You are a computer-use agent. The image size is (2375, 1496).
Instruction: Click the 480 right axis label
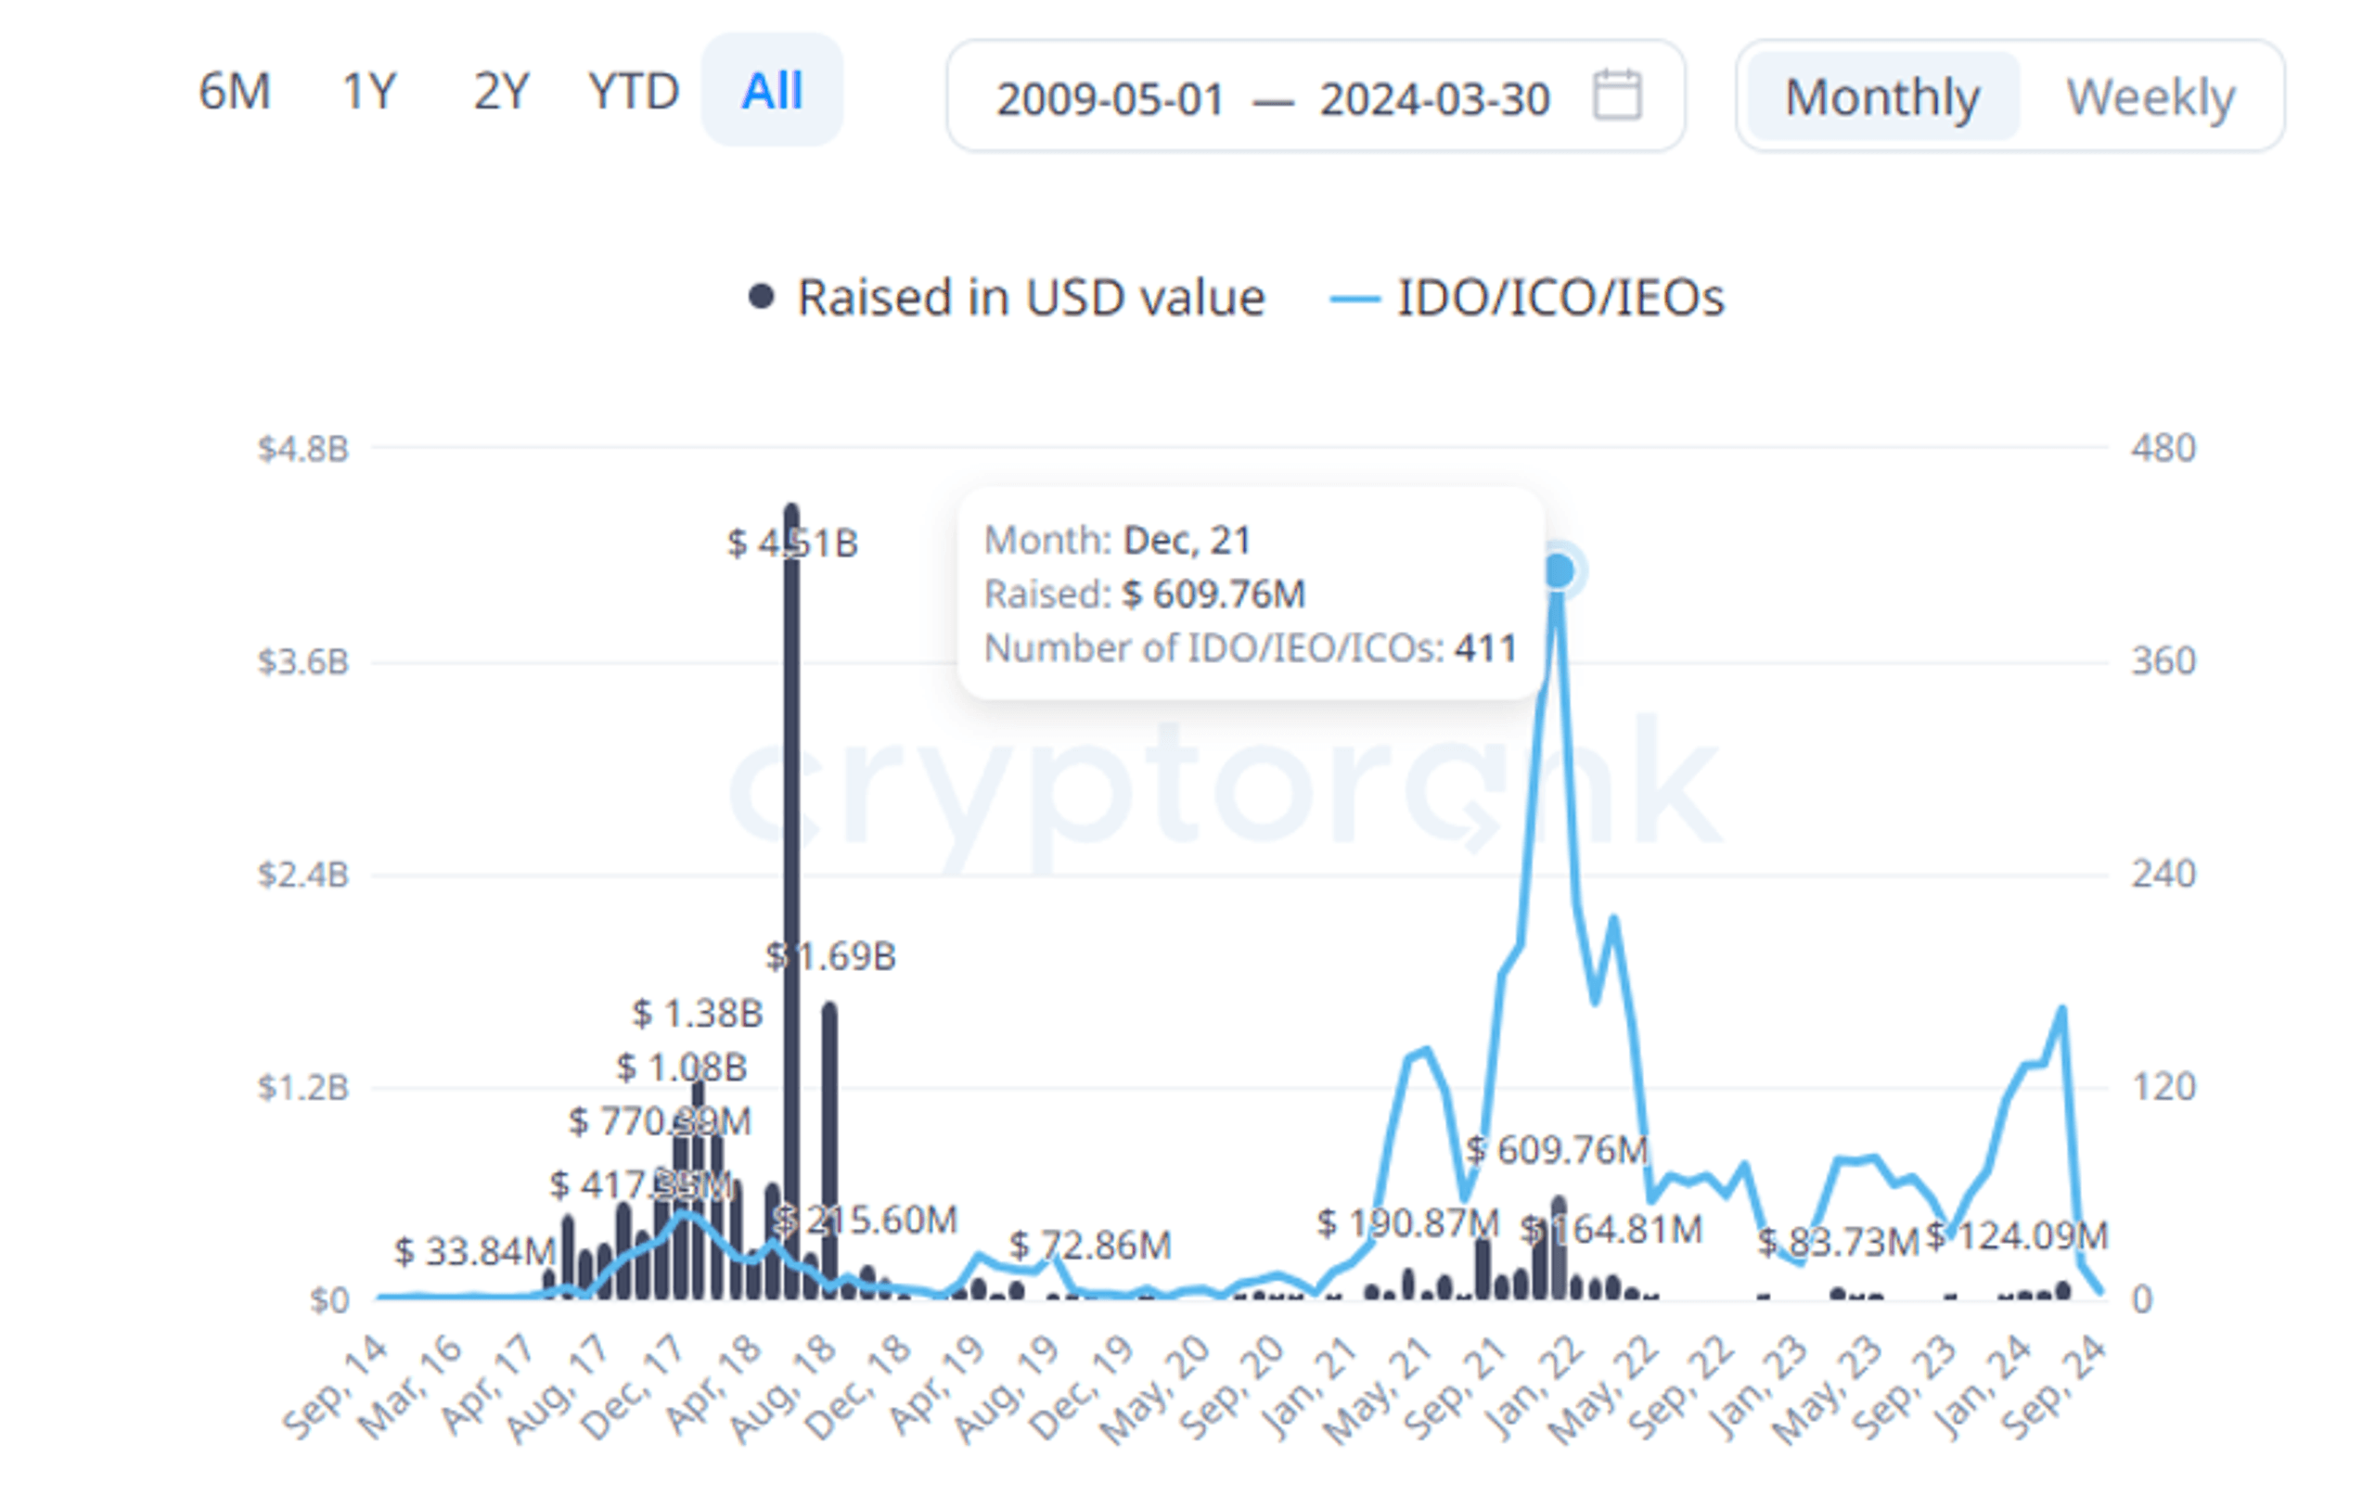click(2163, 449)
